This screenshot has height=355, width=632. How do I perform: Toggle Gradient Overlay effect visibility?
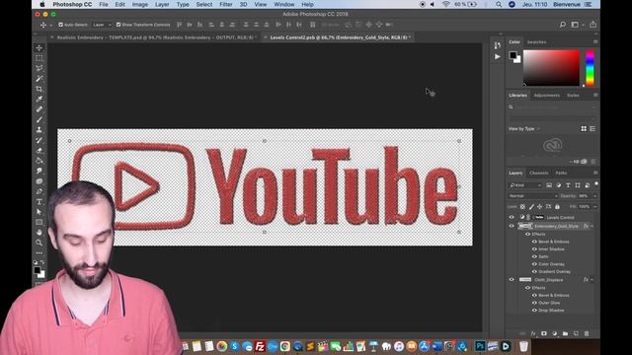[x=534, y=272]
